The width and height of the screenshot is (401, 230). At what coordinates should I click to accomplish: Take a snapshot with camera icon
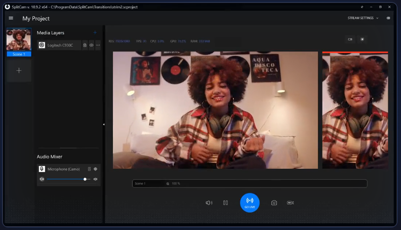pos(274,203)
